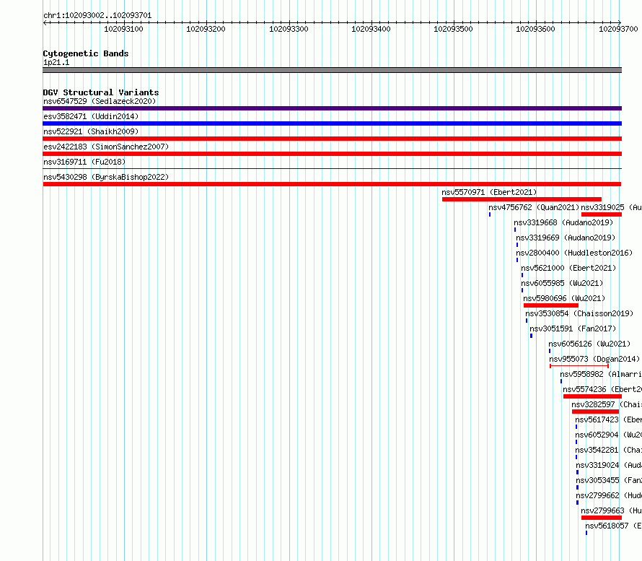Select the nsv3169711 (Fu2018) label
This screenshot has width=642, height=561.
pos(84,162)
